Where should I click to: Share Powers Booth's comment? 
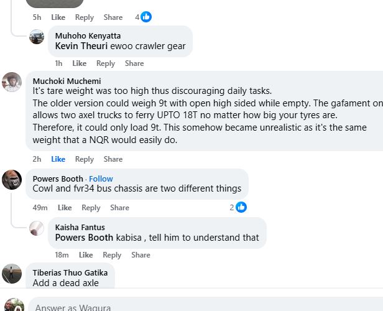tap(119, 208)
